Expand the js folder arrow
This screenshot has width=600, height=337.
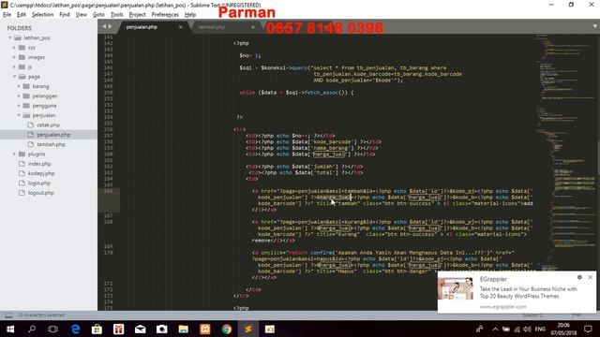coord(15,66)
